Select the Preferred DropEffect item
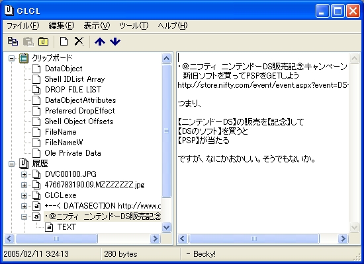The image size is (364, 264). pyautogui.click(x=80, y=111)
